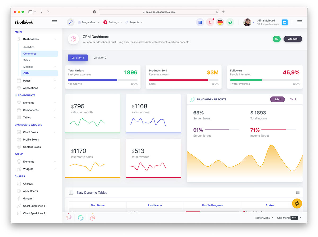The height and width of the screenshot is (237, 318).
Task: Open the Mega Menu dropdown
Action: [x=89, y=22]
